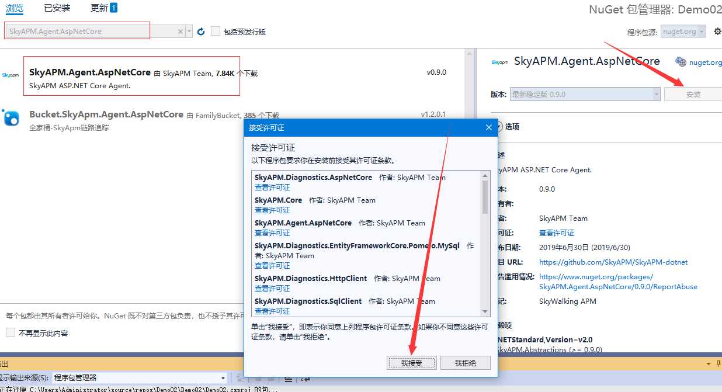Click license list scroll up arrow

pos(485,175)
